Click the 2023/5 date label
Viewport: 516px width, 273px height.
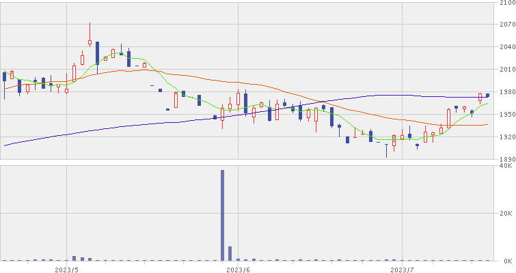[x=66, y=269]
